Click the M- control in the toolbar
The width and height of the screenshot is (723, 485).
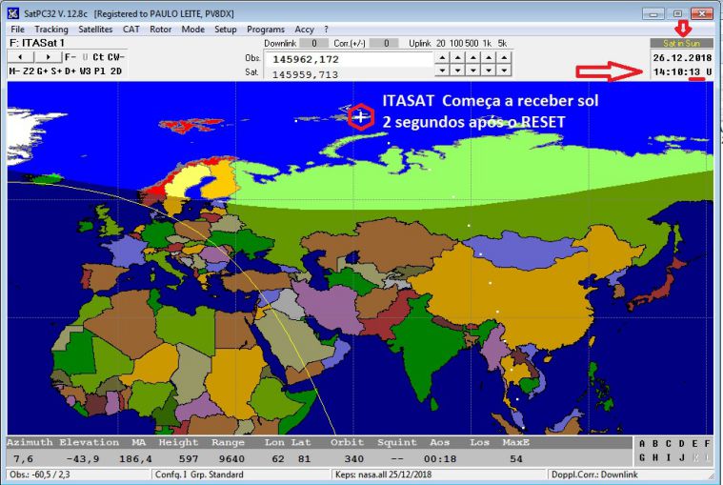[x=14, y=71]
